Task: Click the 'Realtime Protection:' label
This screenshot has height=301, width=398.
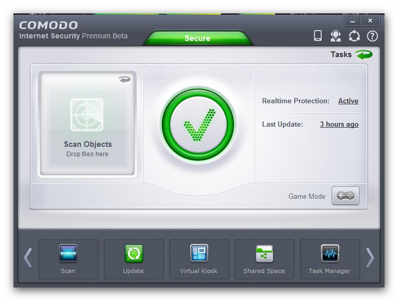Action: [296, 101]
